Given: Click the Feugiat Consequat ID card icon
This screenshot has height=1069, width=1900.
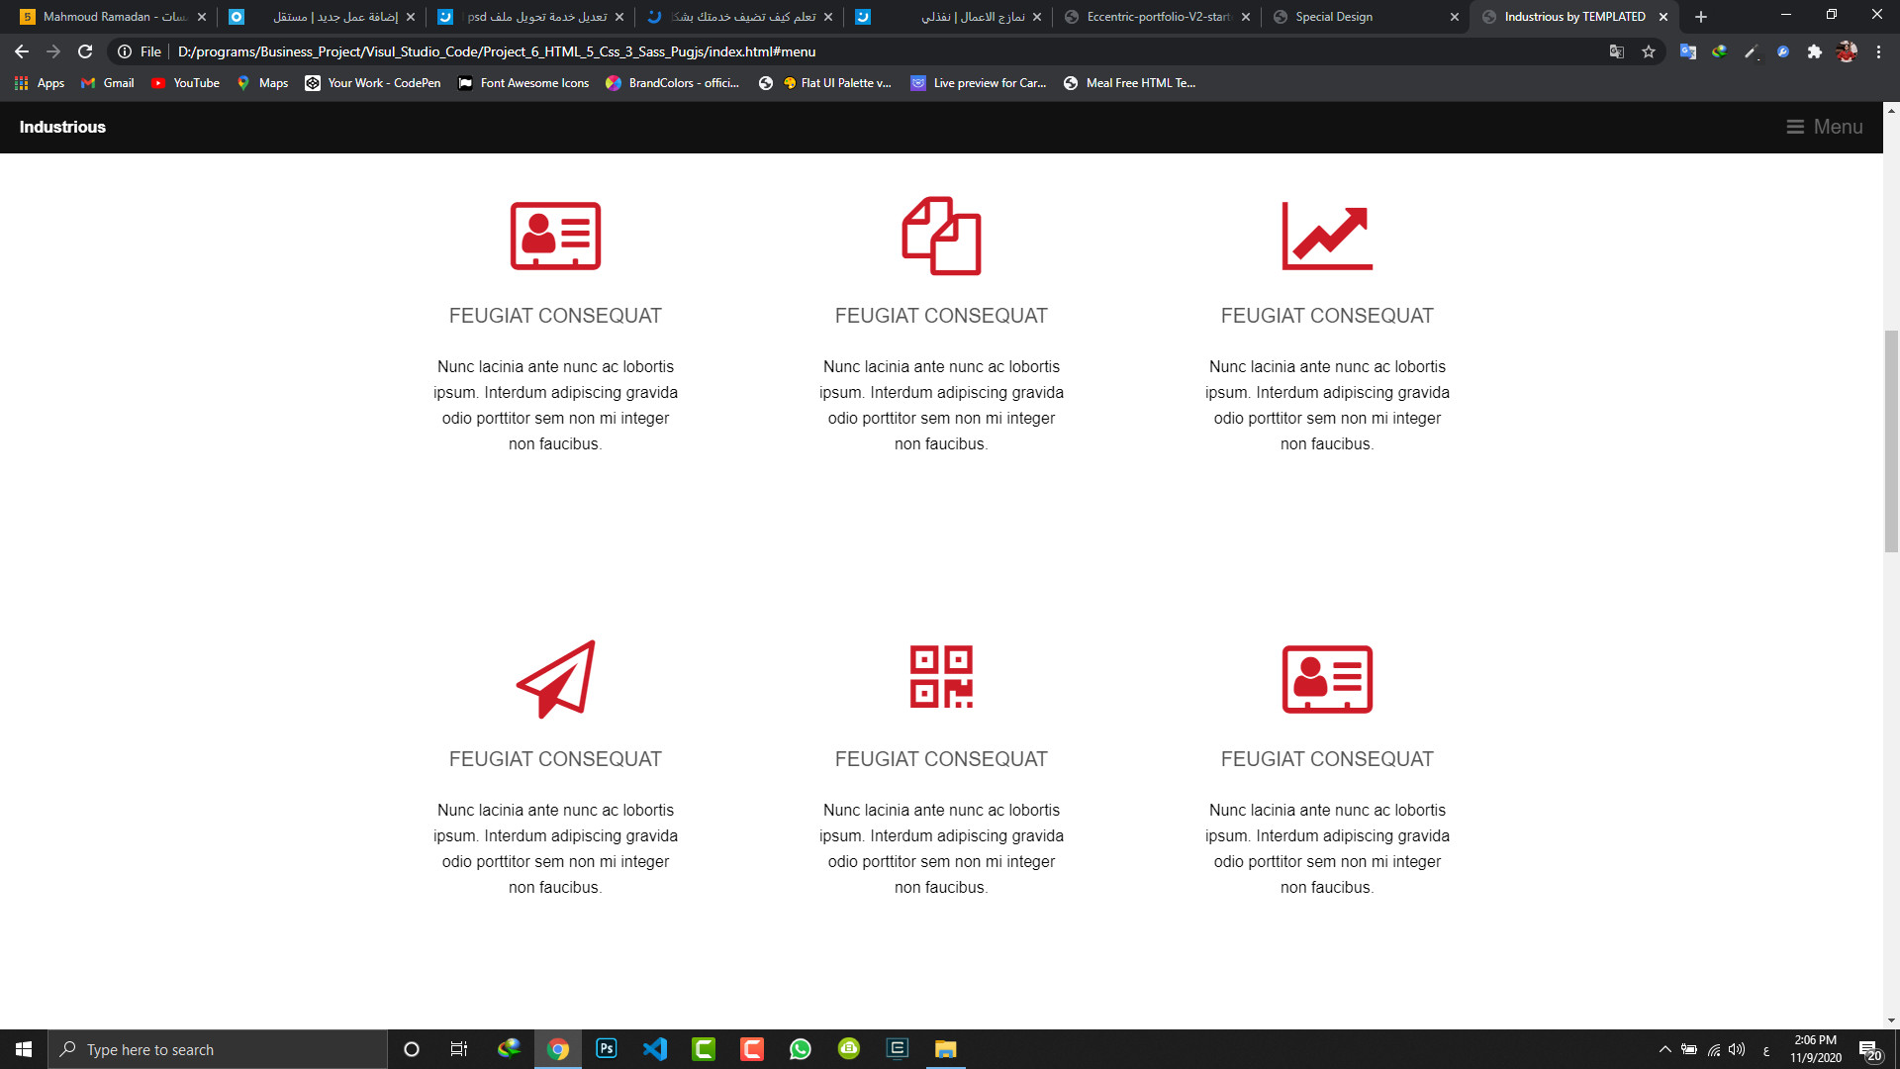Looking at the screenshot, I should 554,235.
